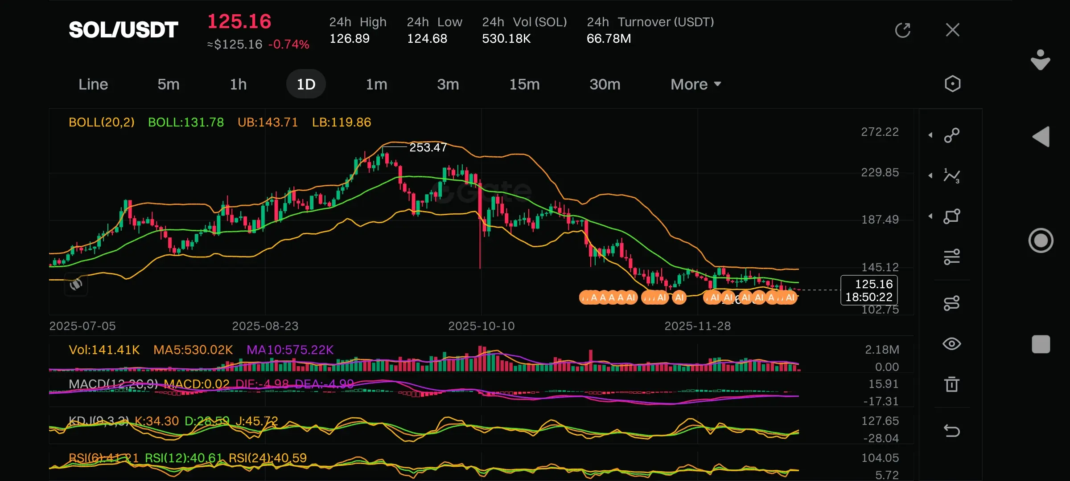Select the trend line drawing tool
This screenshot has width=1070, height=481.
coord(952,135)
